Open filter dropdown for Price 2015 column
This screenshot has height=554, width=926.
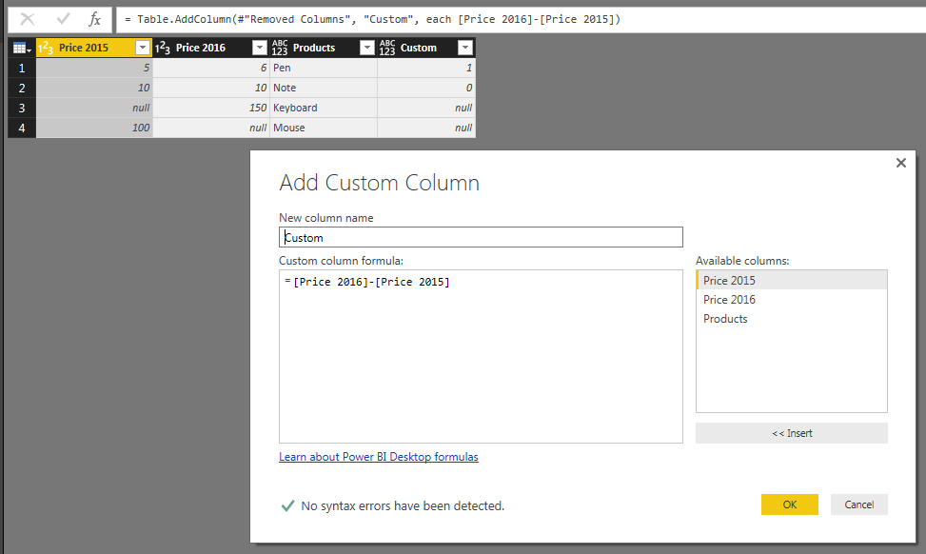[x=143, y=48]
